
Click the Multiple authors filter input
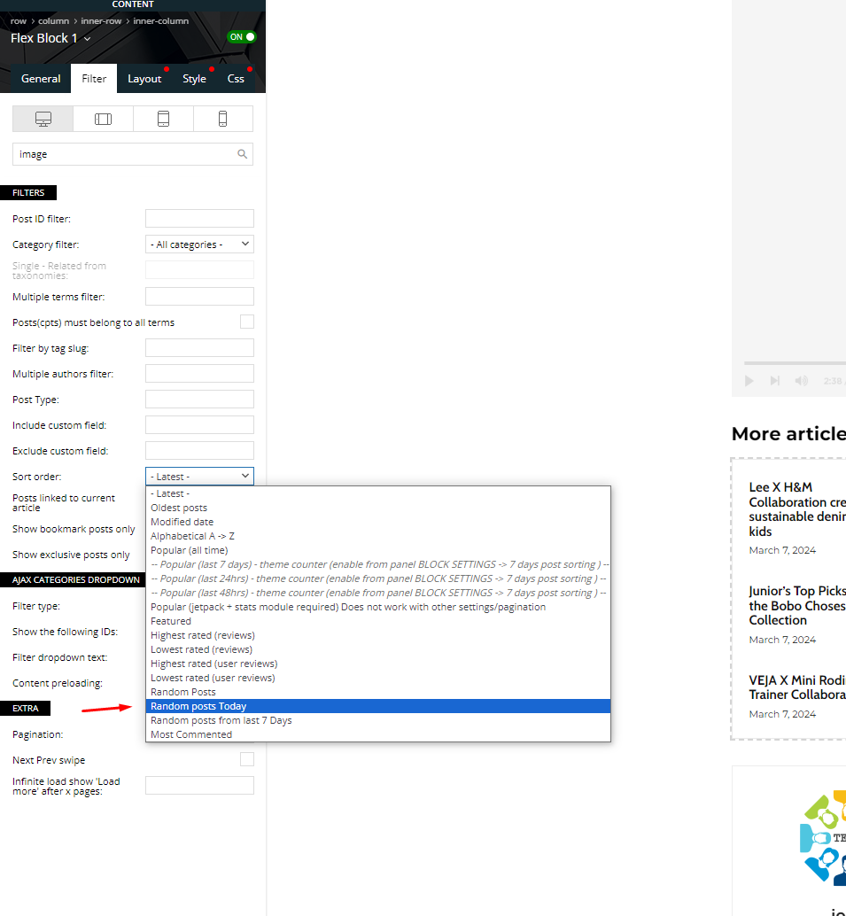point(199,373)
